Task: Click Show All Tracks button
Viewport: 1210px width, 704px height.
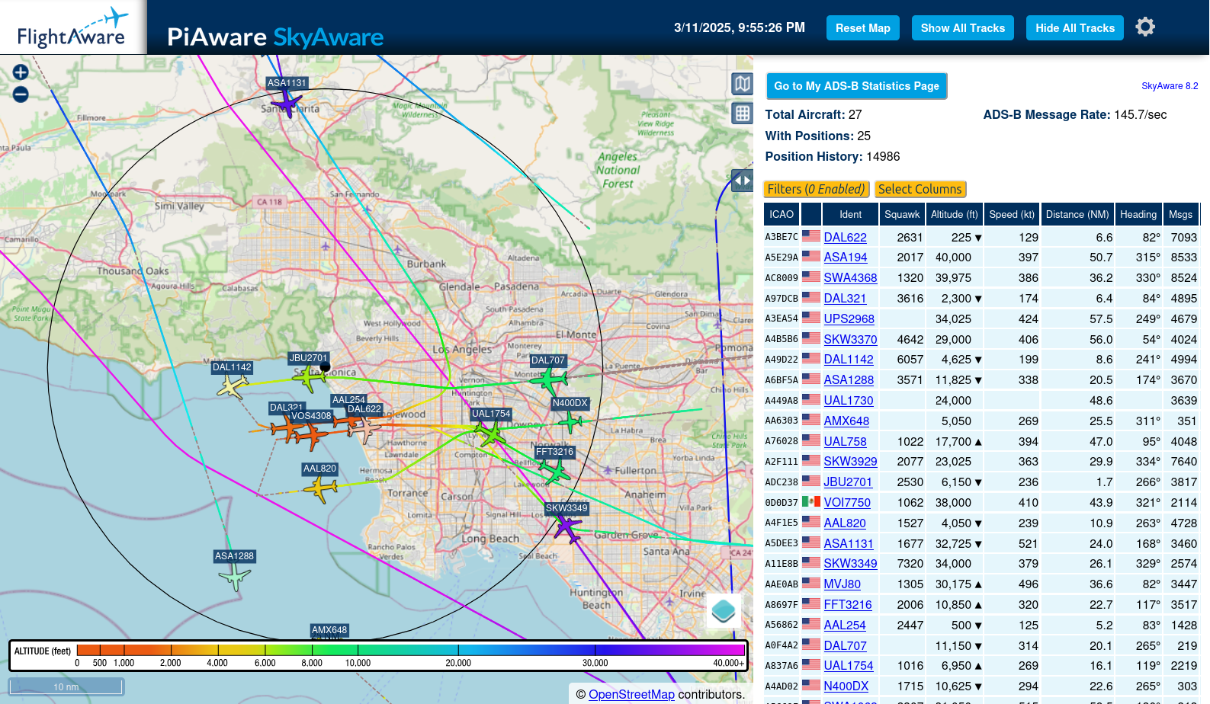Action: pyautogui.click(x=963, y=28)
